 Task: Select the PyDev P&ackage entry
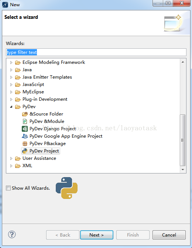[x=48, y=144]
